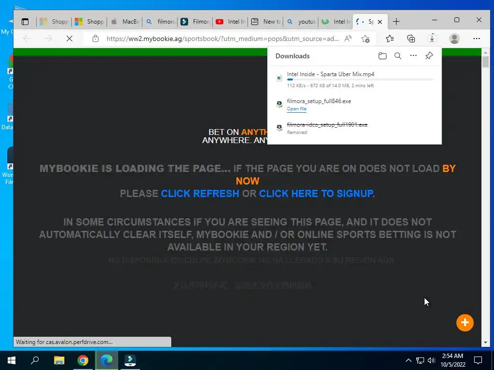494x370 pixels.
Task: Close the active Sportsbook tab
Action: point(380,22)
